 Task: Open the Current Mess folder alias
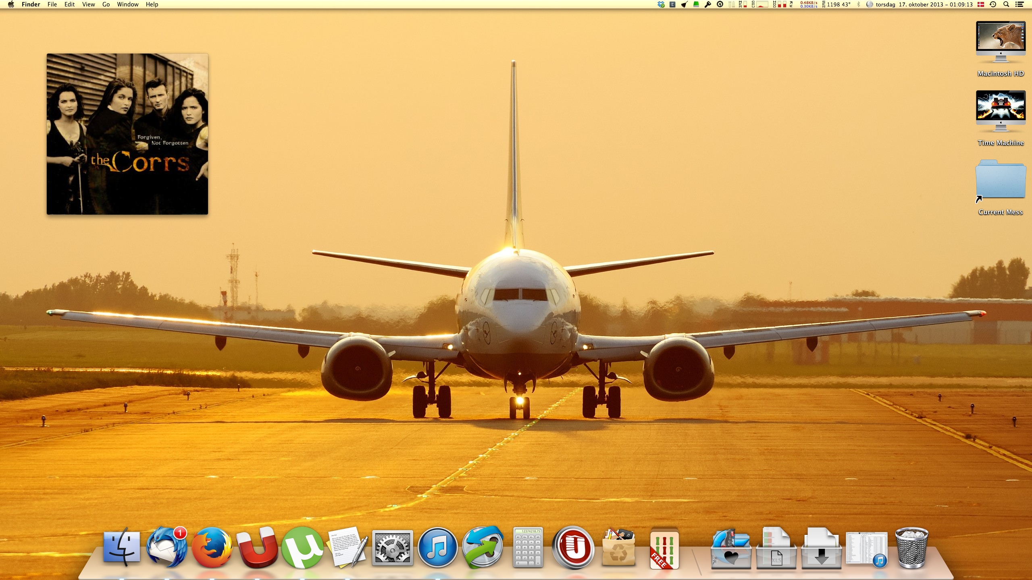click(1001, 180)
